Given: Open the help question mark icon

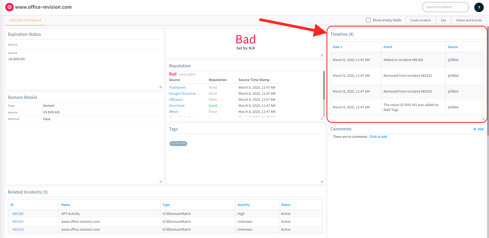Looking at the screenshot, I should [479, 7].
